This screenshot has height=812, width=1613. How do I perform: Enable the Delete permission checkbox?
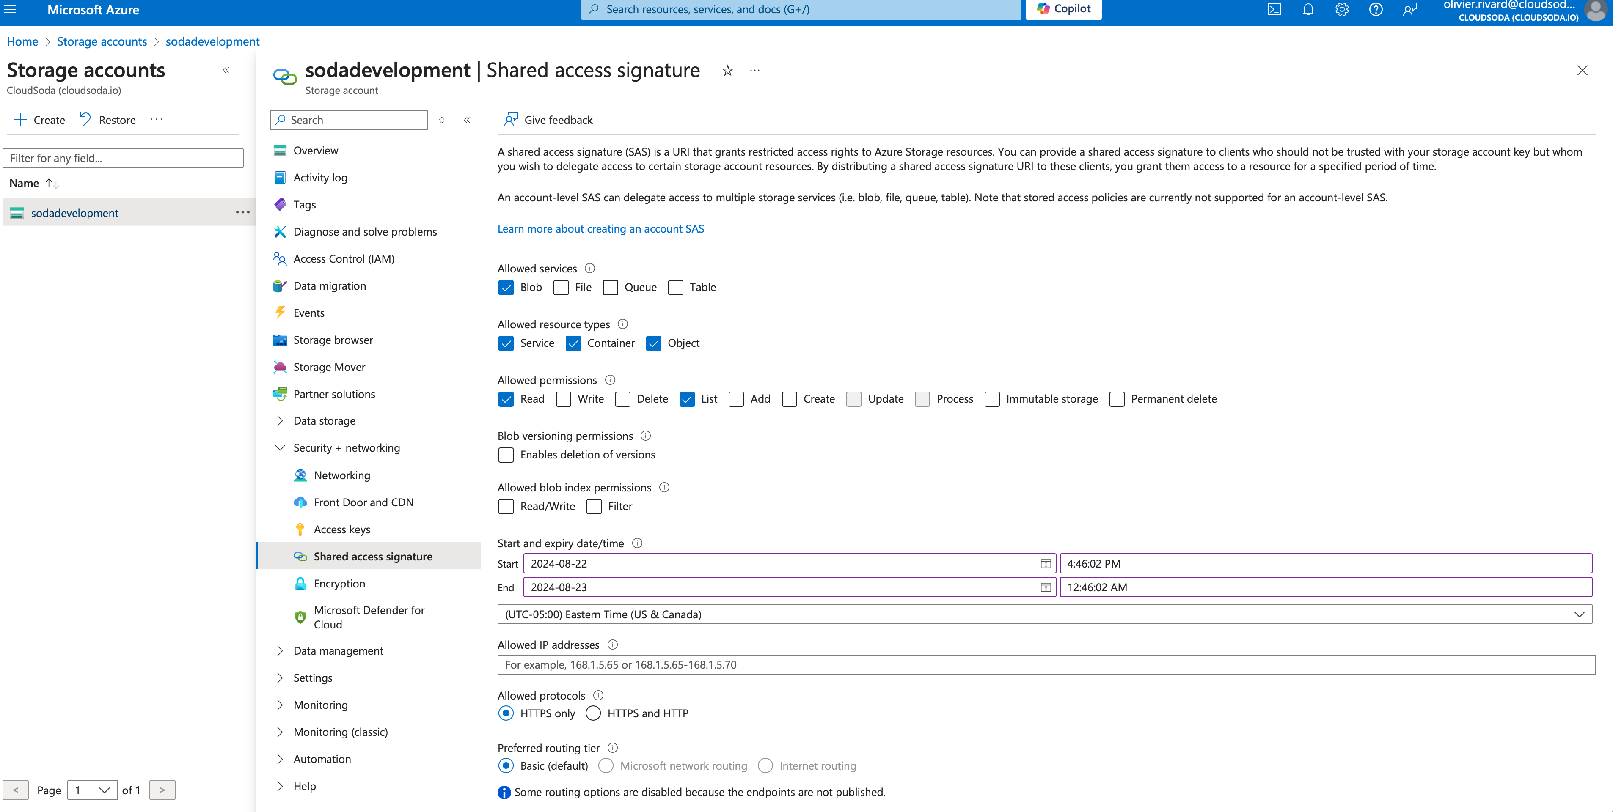point(622,399)
